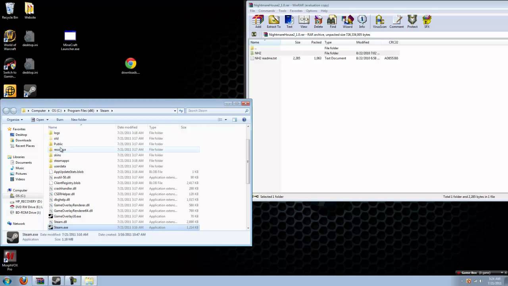Open Firefox from the taskbar
The height and width of the screenshot is (286, 508).
(x=23, y=281)
